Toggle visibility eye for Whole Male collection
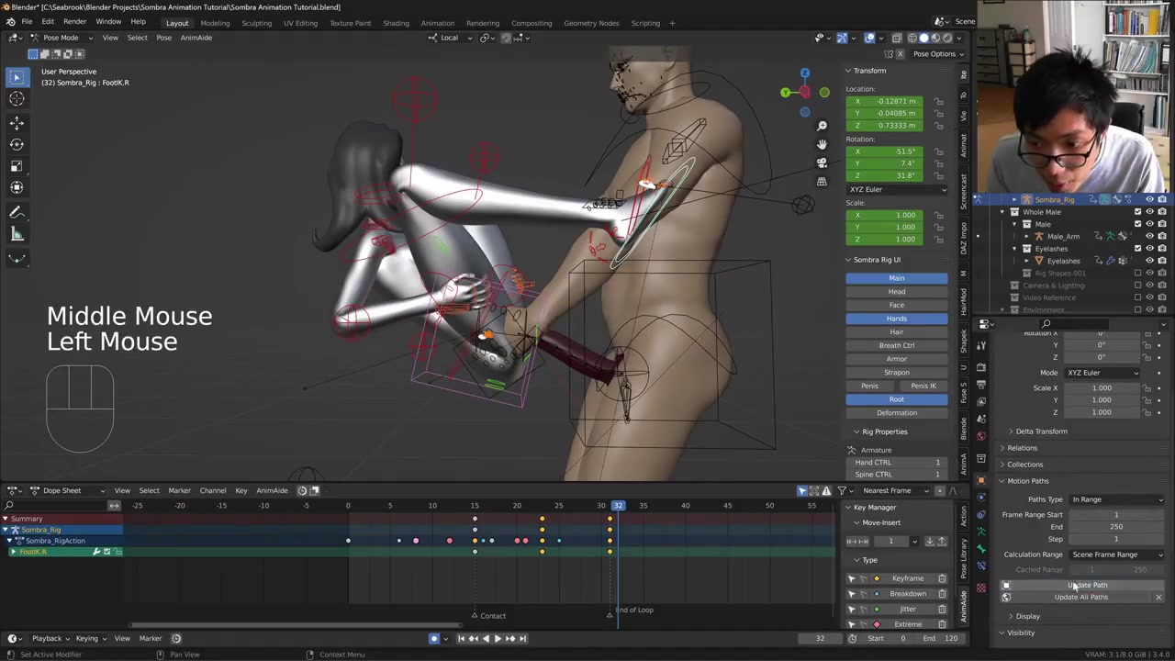 coord(1149,212)
